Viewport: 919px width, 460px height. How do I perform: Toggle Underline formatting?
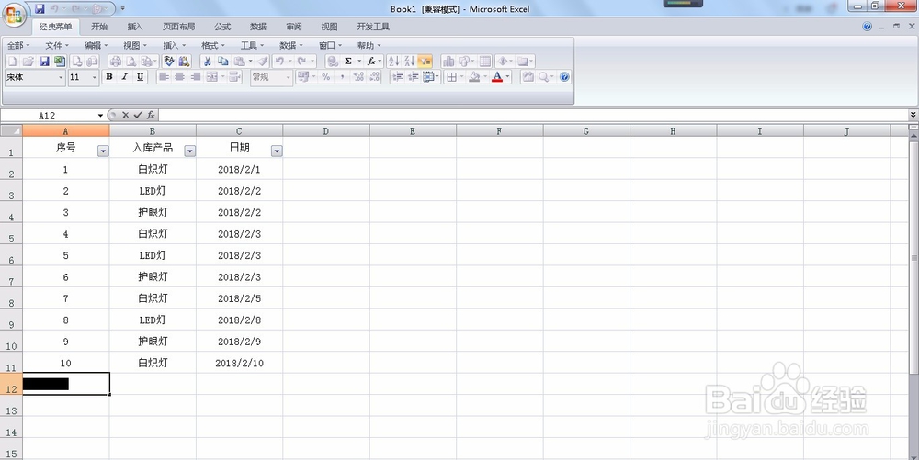140,77
